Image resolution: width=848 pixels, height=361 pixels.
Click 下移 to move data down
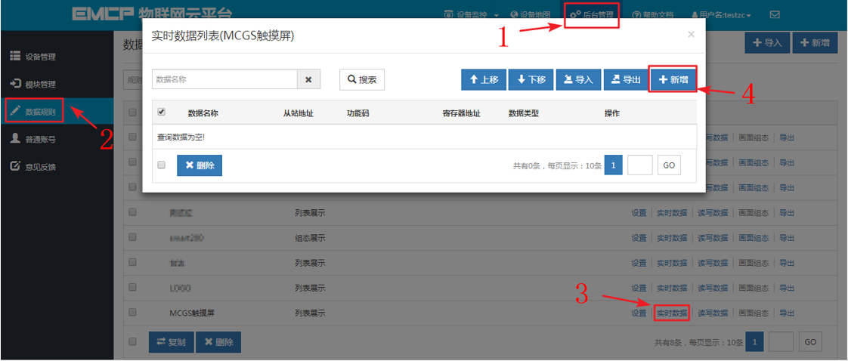(531, 79)
